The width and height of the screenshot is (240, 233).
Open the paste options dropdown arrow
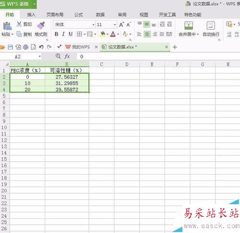12,34
